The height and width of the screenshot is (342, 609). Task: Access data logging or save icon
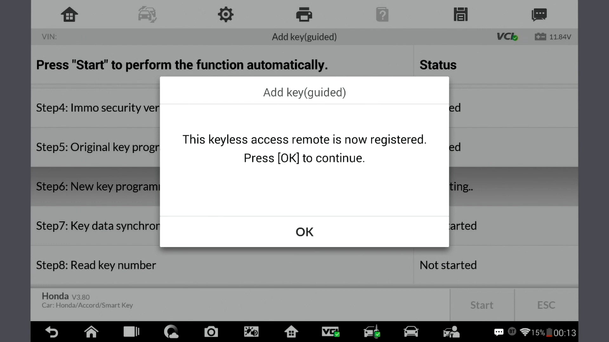pos(460,15)
